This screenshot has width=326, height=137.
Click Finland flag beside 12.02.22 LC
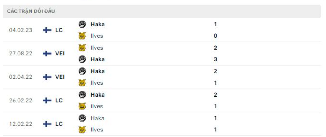(x=47, y=124)
